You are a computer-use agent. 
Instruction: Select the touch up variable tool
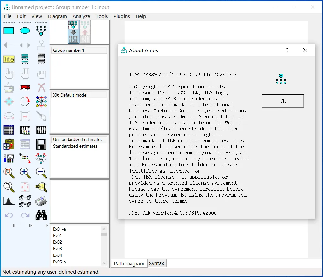pos(41,116)
